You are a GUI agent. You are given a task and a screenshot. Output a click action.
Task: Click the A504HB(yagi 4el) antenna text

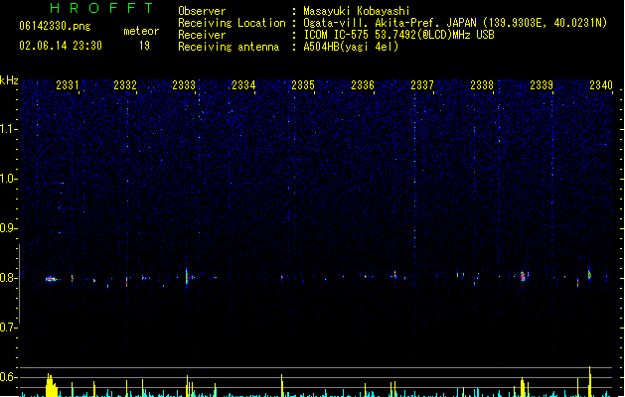click(351, 47)
